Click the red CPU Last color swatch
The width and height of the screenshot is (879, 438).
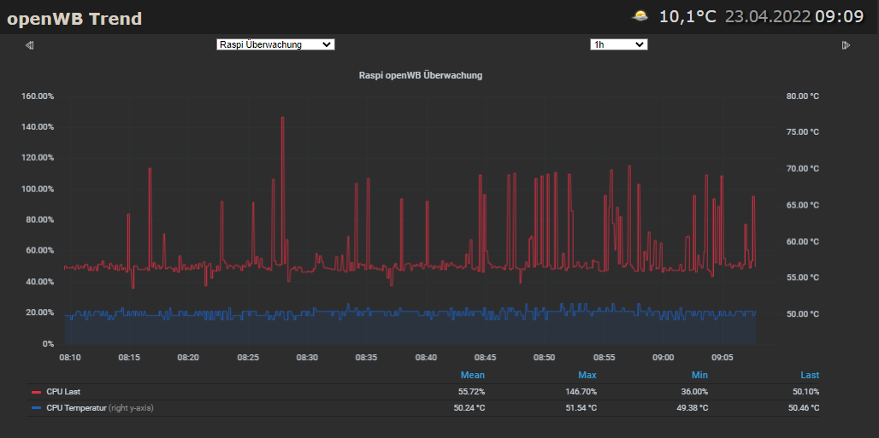point(36,392)
